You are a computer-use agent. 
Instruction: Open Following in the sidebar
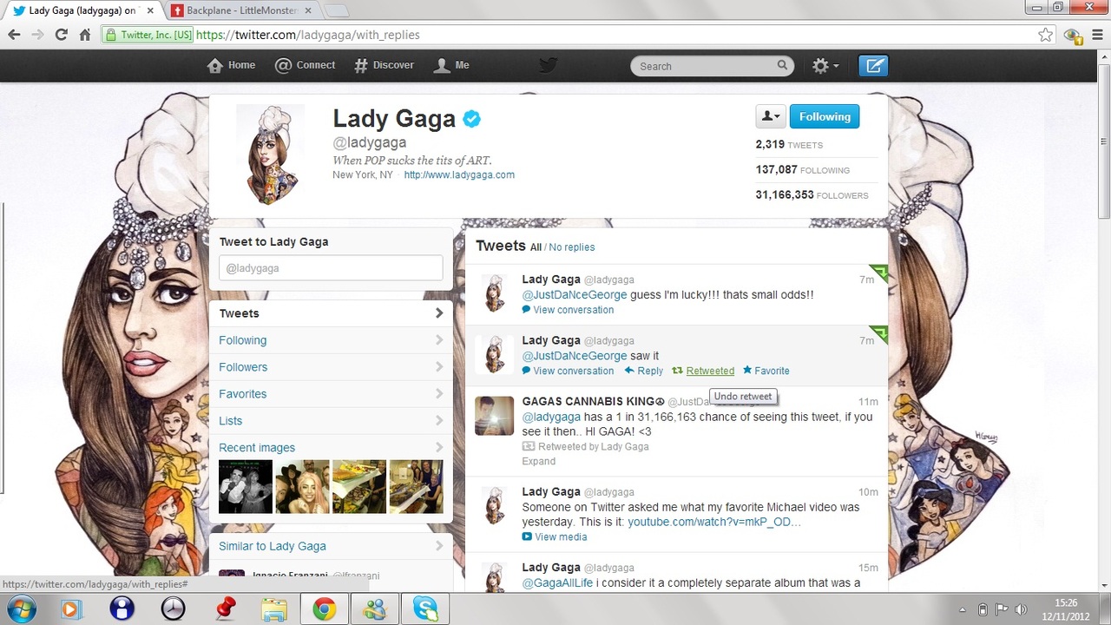[x=331, y=340]
